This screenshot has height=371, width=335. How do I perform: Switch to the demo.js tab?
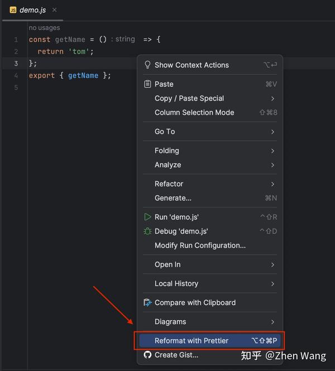[x=32, y=10]
